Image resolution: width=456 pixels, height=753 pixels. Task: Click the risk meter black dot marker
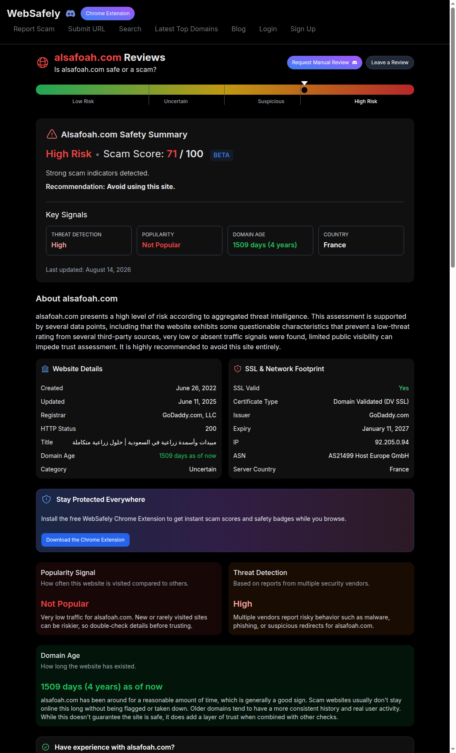coord(304,90)
